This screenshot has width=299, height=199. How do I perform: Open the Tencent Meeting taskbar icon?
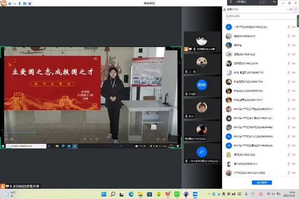point(196,194)
